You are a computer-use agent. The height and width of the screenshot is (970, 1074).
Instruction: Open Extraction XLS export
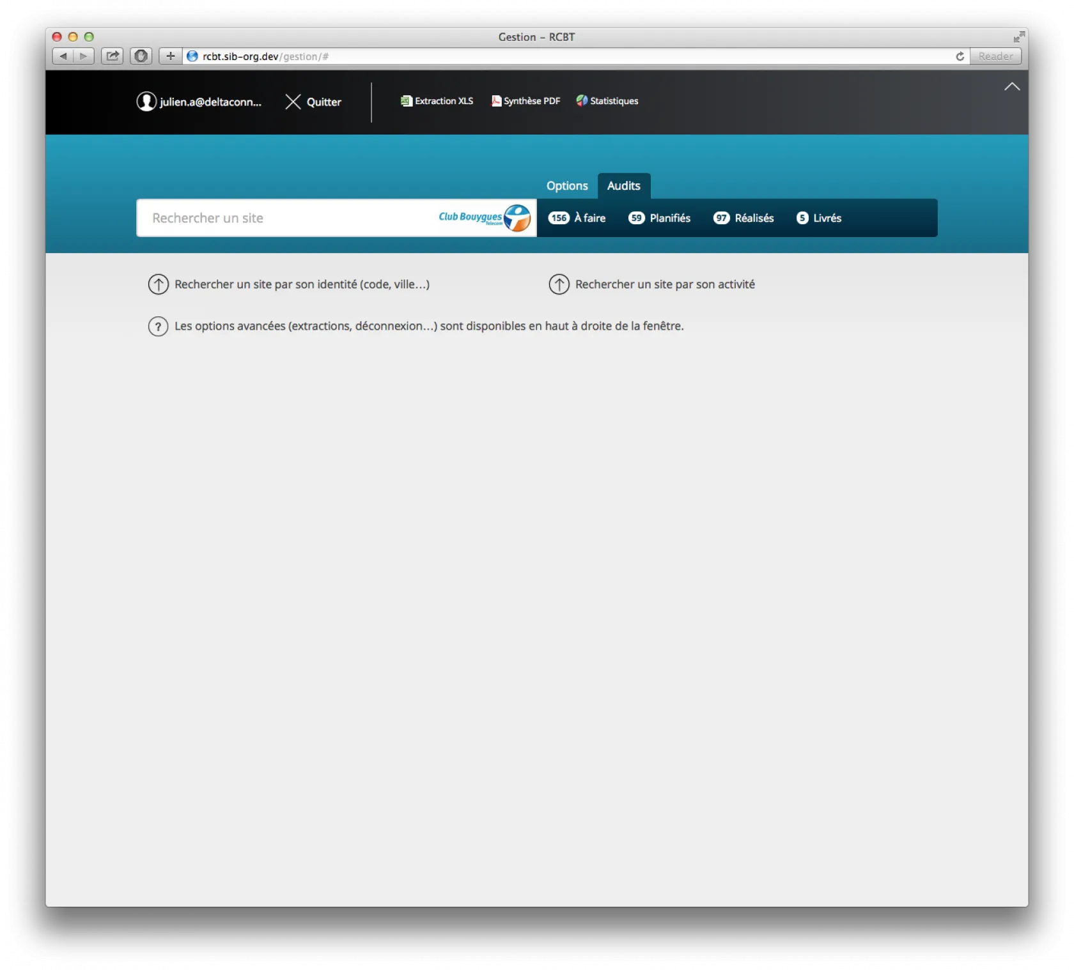tap(437, 101)
